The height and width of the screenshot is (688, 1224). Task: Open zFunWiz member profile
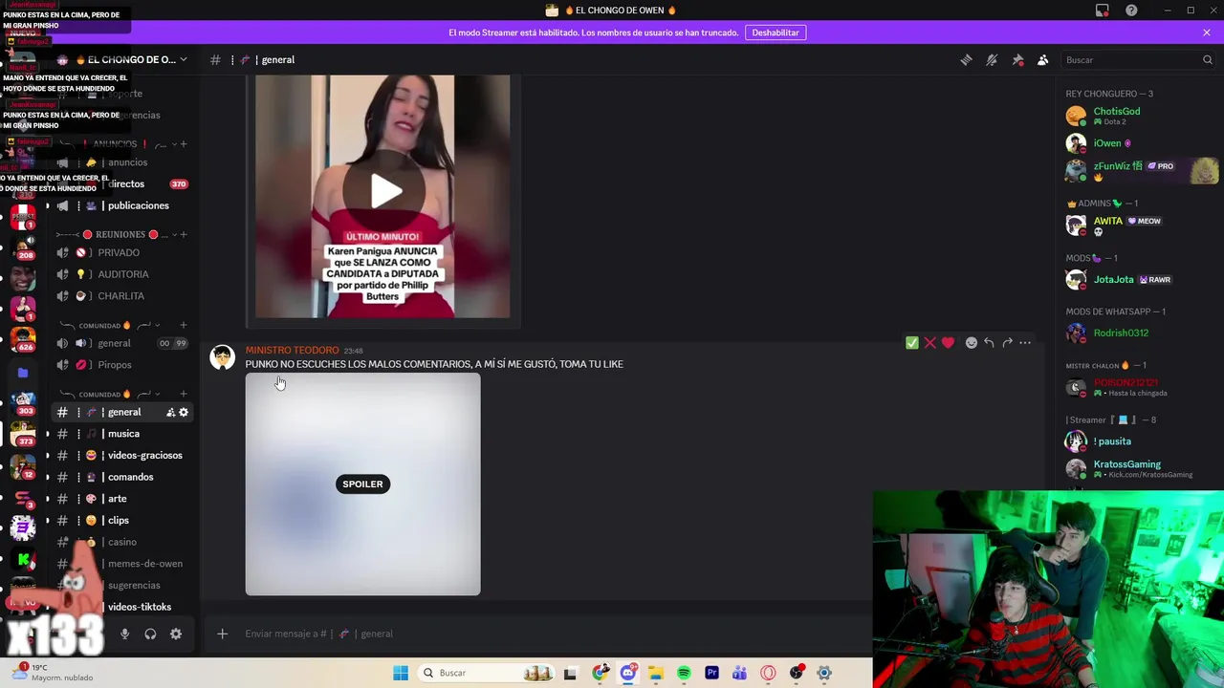pyautogui.click(x=1138, y=171)
